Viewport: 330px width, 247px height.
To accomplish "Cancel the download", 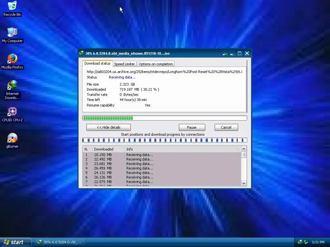I will (x=226, y=127).
